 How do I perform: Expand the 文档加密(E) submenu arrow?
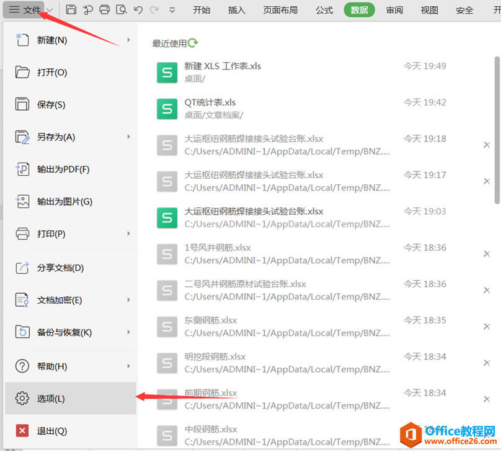tap(128, 300)
